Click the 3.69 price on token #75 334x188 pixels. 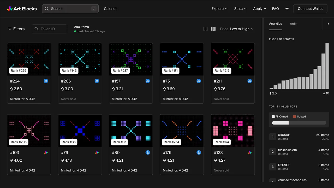tap(169, 89)
